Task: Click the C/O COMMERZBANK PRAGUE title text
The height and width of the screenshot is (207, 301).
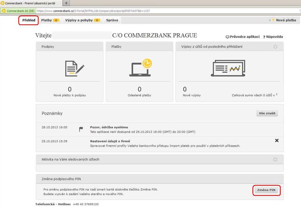Action: 155,35
